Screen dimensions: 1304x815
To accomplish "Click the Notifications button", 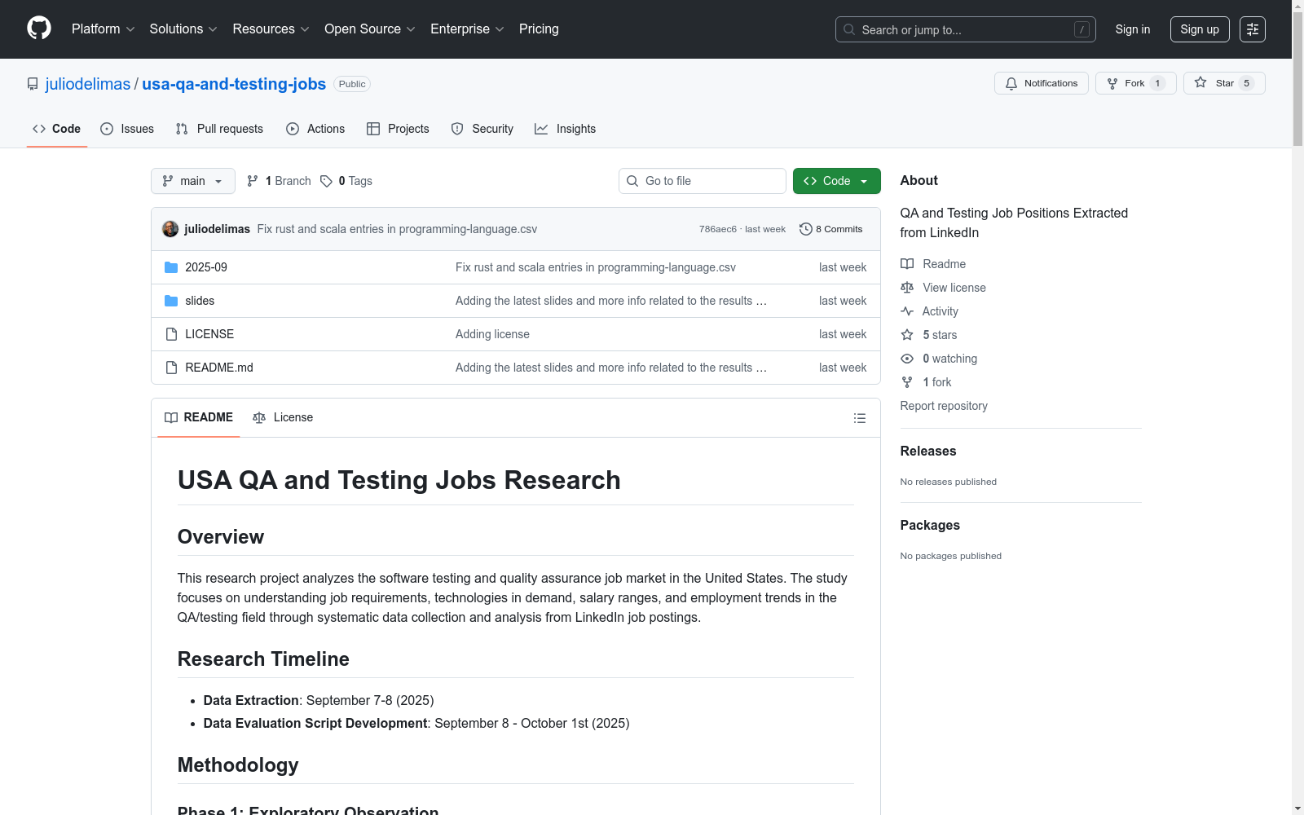I will point(1042,83).
